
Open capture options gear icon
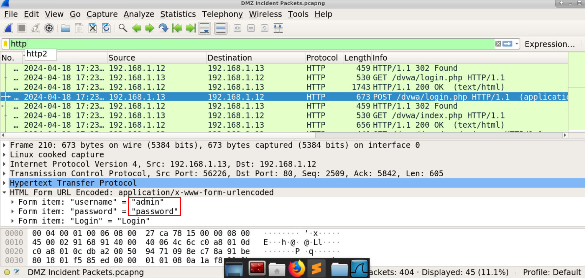point(49,28)
